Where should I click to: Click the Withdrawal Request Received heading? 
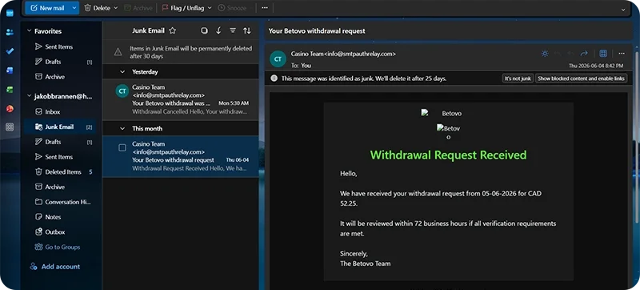pyautogui.click(x=448, y=155)
